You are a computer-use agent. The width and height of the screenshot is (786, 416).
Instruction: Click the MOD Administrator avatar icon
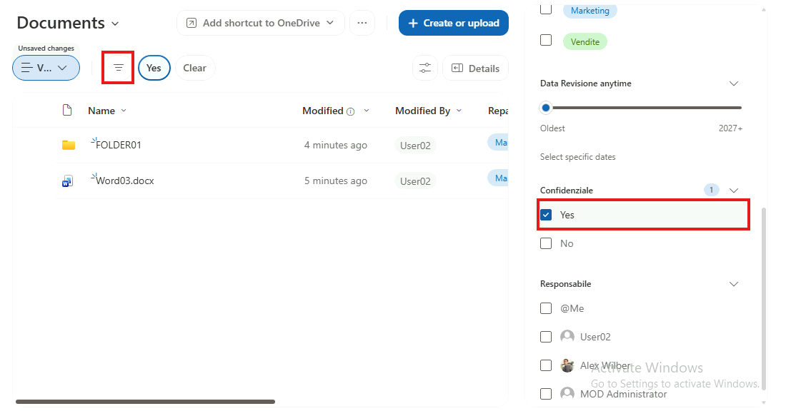567,393
